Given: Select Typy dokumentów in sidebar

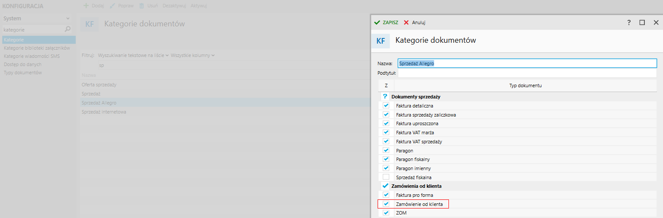Looking at the screenshot, I should coord(23,73).
